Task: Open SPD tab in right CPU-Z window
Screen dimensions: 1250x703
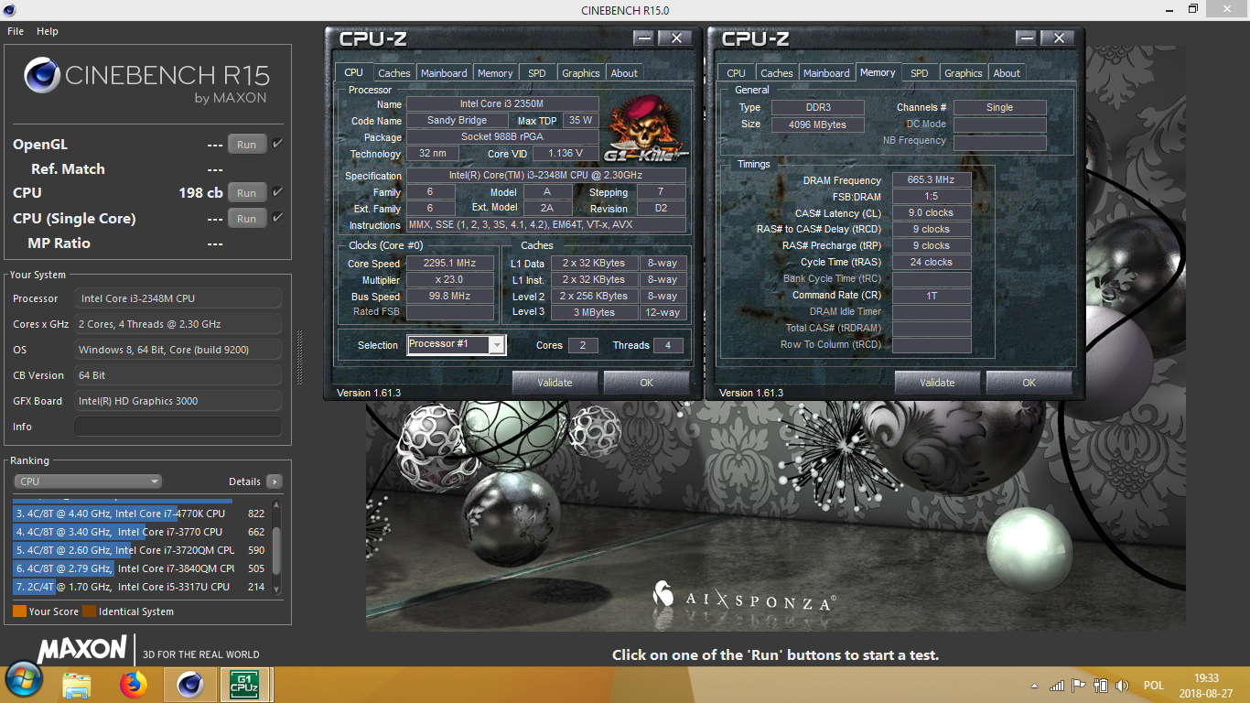Action: pos(920,73)
